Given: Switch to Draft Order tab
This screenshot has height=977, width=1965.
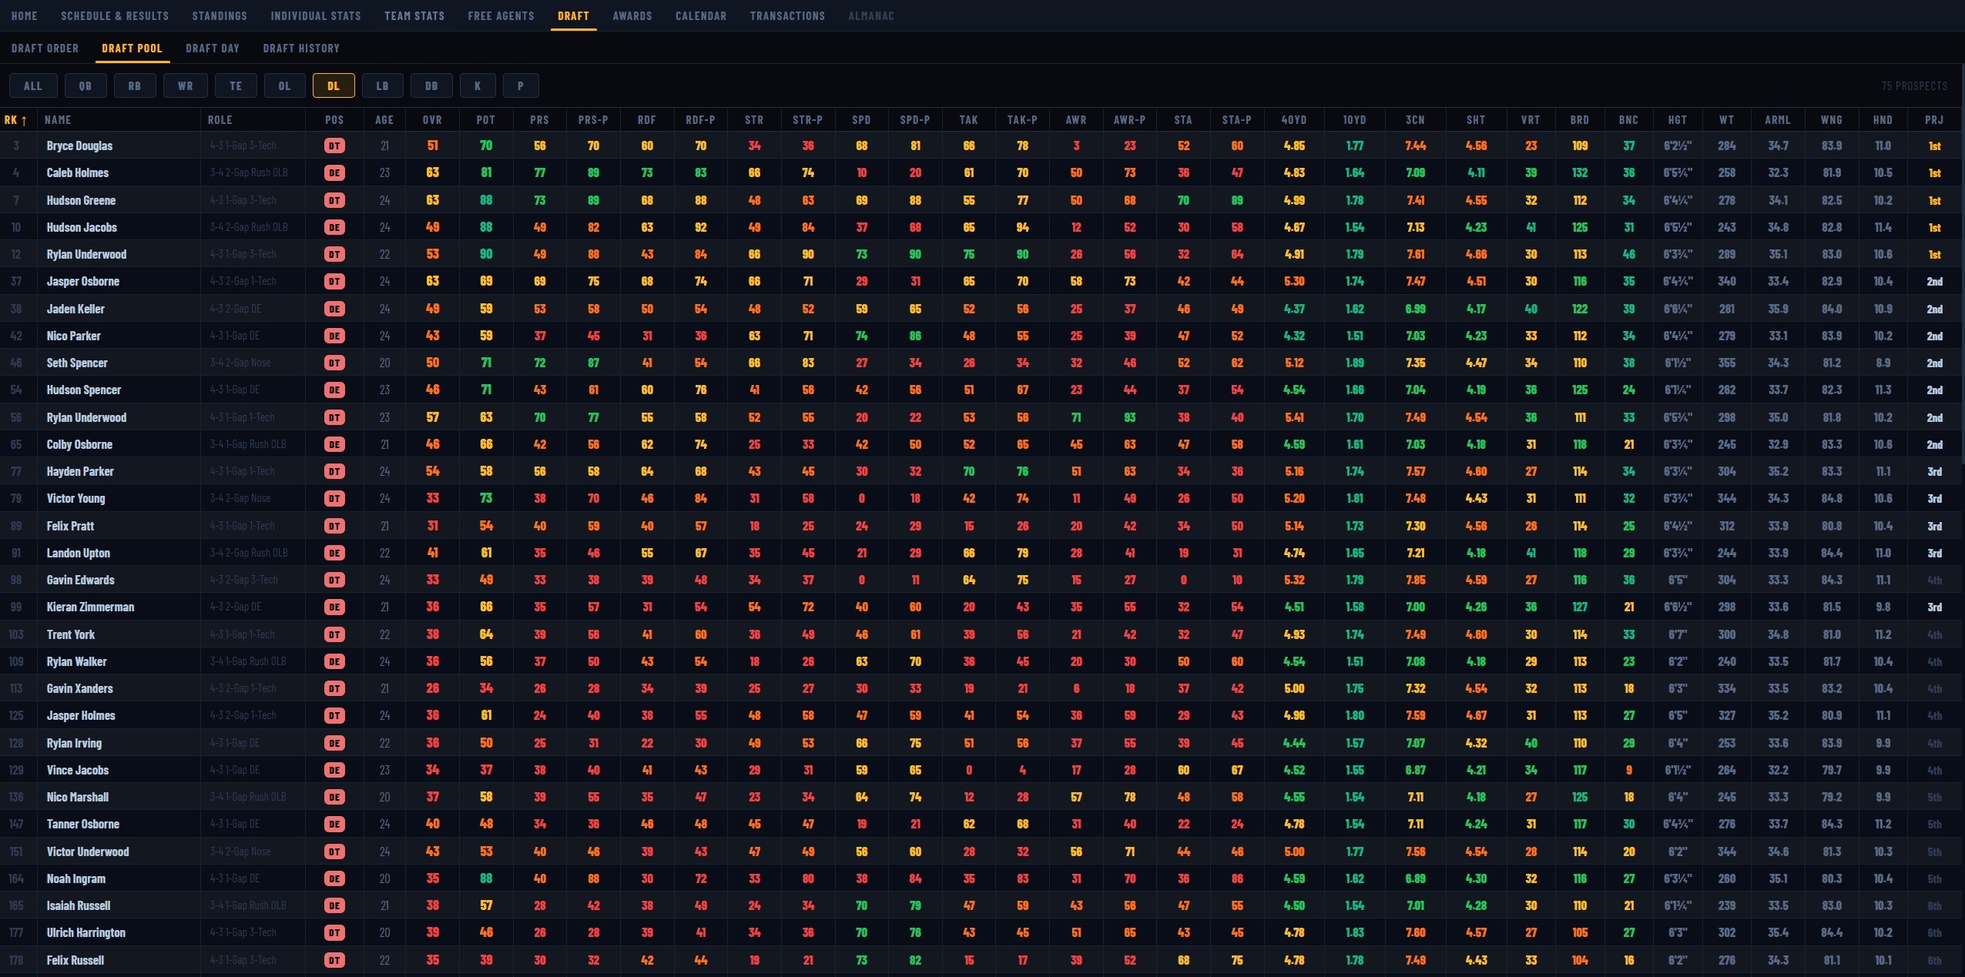Looking at the screenshot, I should click(45, 48).
